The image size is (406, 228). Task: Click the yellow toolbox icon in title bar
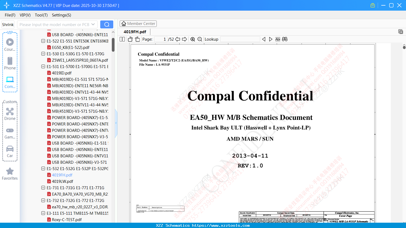(373, 5)
